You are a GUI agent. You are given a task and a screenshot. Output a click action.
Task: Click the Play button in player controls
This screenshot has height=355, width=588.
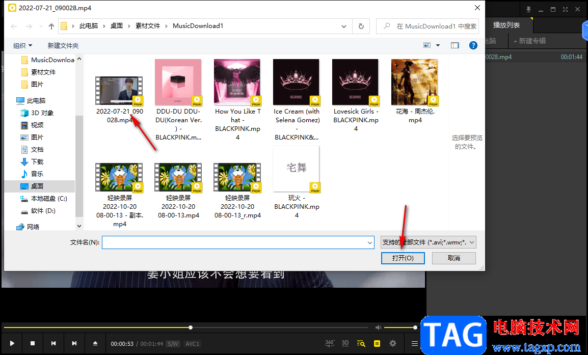coord(12,343)
